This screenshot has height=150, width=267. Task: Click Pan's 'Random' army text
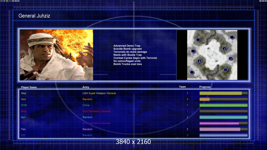pos(87,129)
